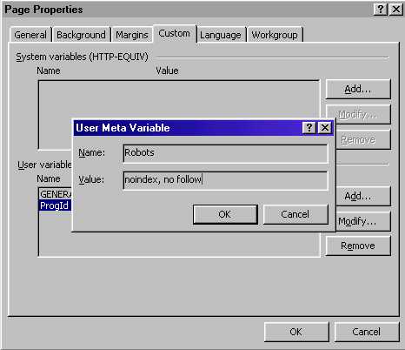Close the Page Properties window
Viewport: 405px width, 350px height.
click(x=396, y=10)
